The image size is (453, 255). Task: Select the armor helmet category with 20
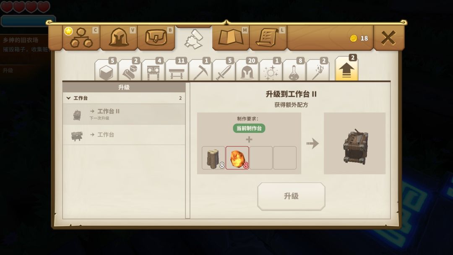247,70
